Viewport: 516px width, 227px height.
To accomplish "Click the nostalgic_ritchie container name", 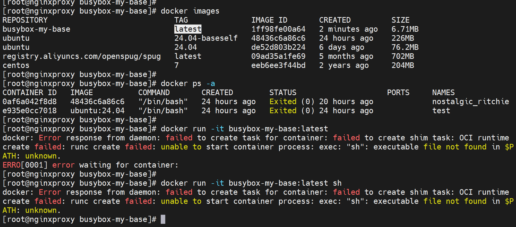I will (x=470, y=102).
